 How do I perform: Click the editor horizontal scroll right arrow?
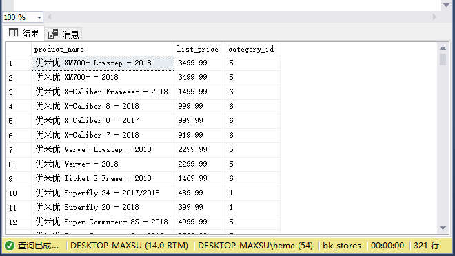click(434, 17)
